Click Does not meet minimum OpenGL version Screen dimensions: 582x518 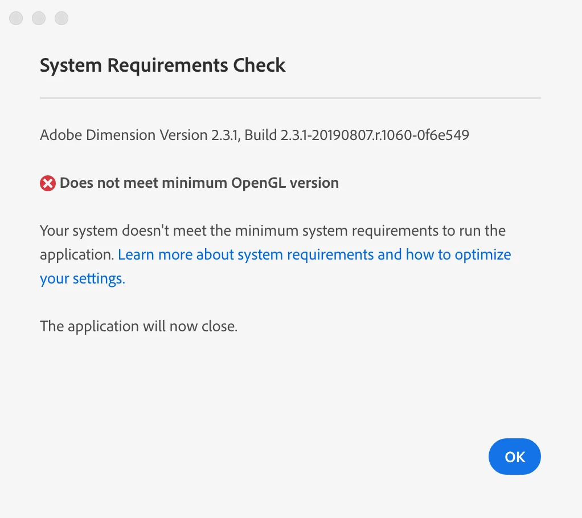[x=199, y=183]
